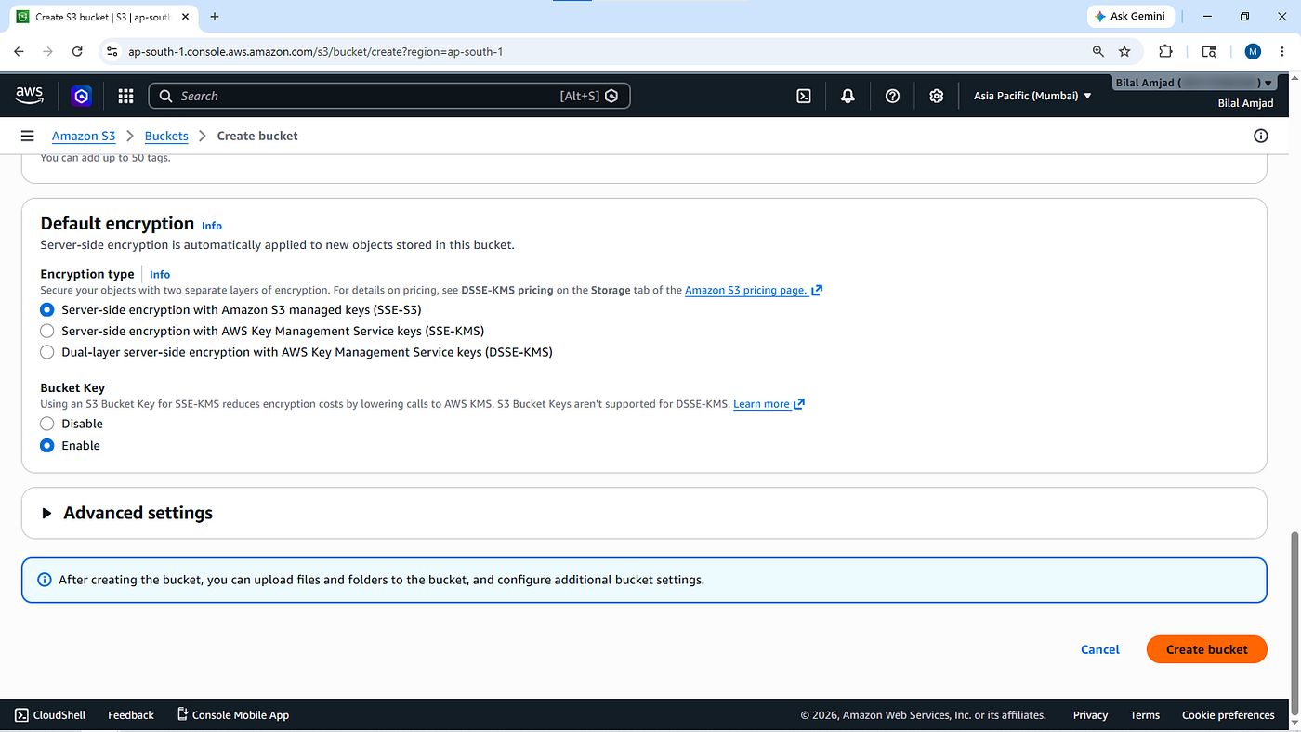1301x732 pixels.
Task: Open the notifications bell
Action: [848, 96]
